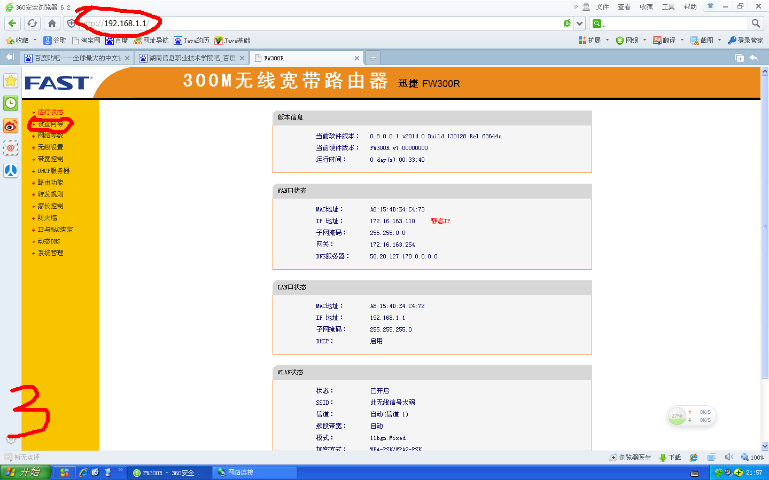Image resolution: width=769 pixels, height=480 pixels.
Task: Click the taskbar clock showing 21:57
Action: click(754, 473)
